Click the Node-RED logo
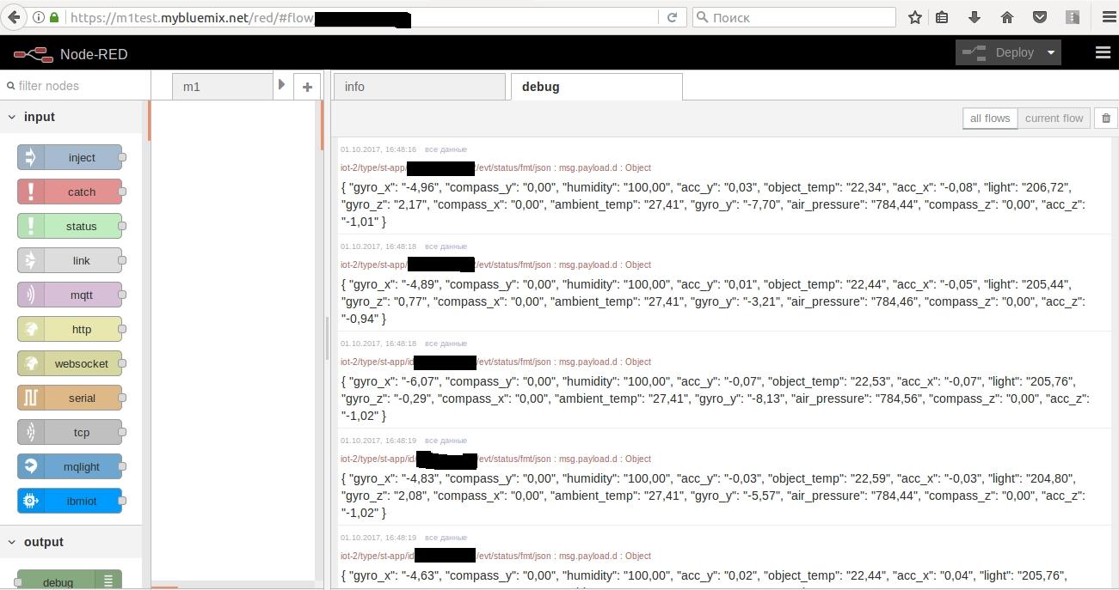Image resolution: width=1119 pixels, height=590 pixels. coord(33,54)
